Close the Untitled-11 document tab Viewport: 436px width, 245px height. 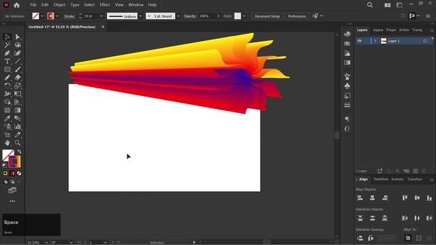point(103,27)
